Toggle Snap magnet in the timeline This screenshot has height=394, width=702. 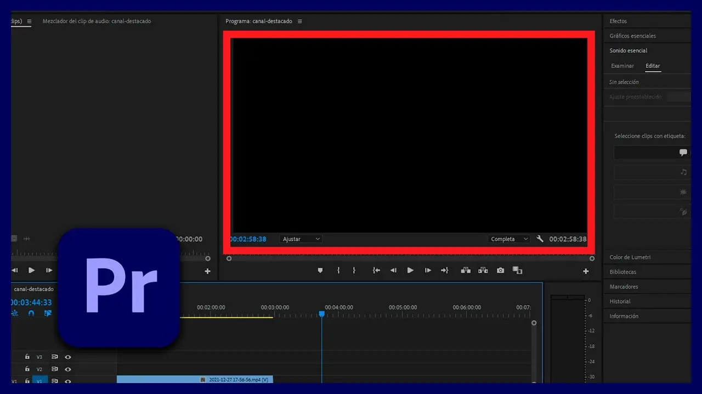click(31, 313)
